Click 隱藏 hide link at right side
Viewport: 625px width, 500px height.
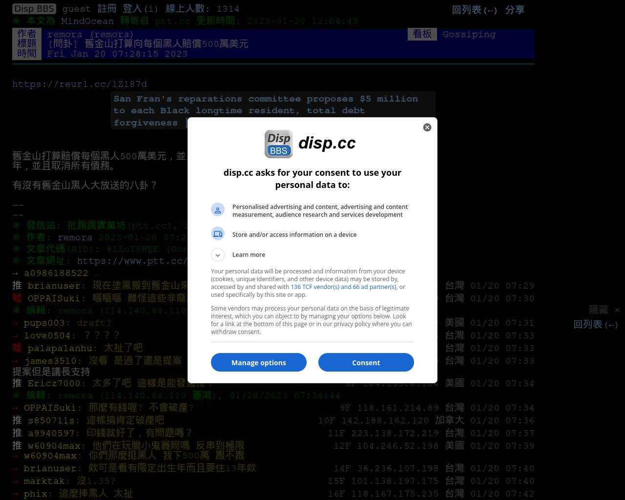tap(599, 310)
